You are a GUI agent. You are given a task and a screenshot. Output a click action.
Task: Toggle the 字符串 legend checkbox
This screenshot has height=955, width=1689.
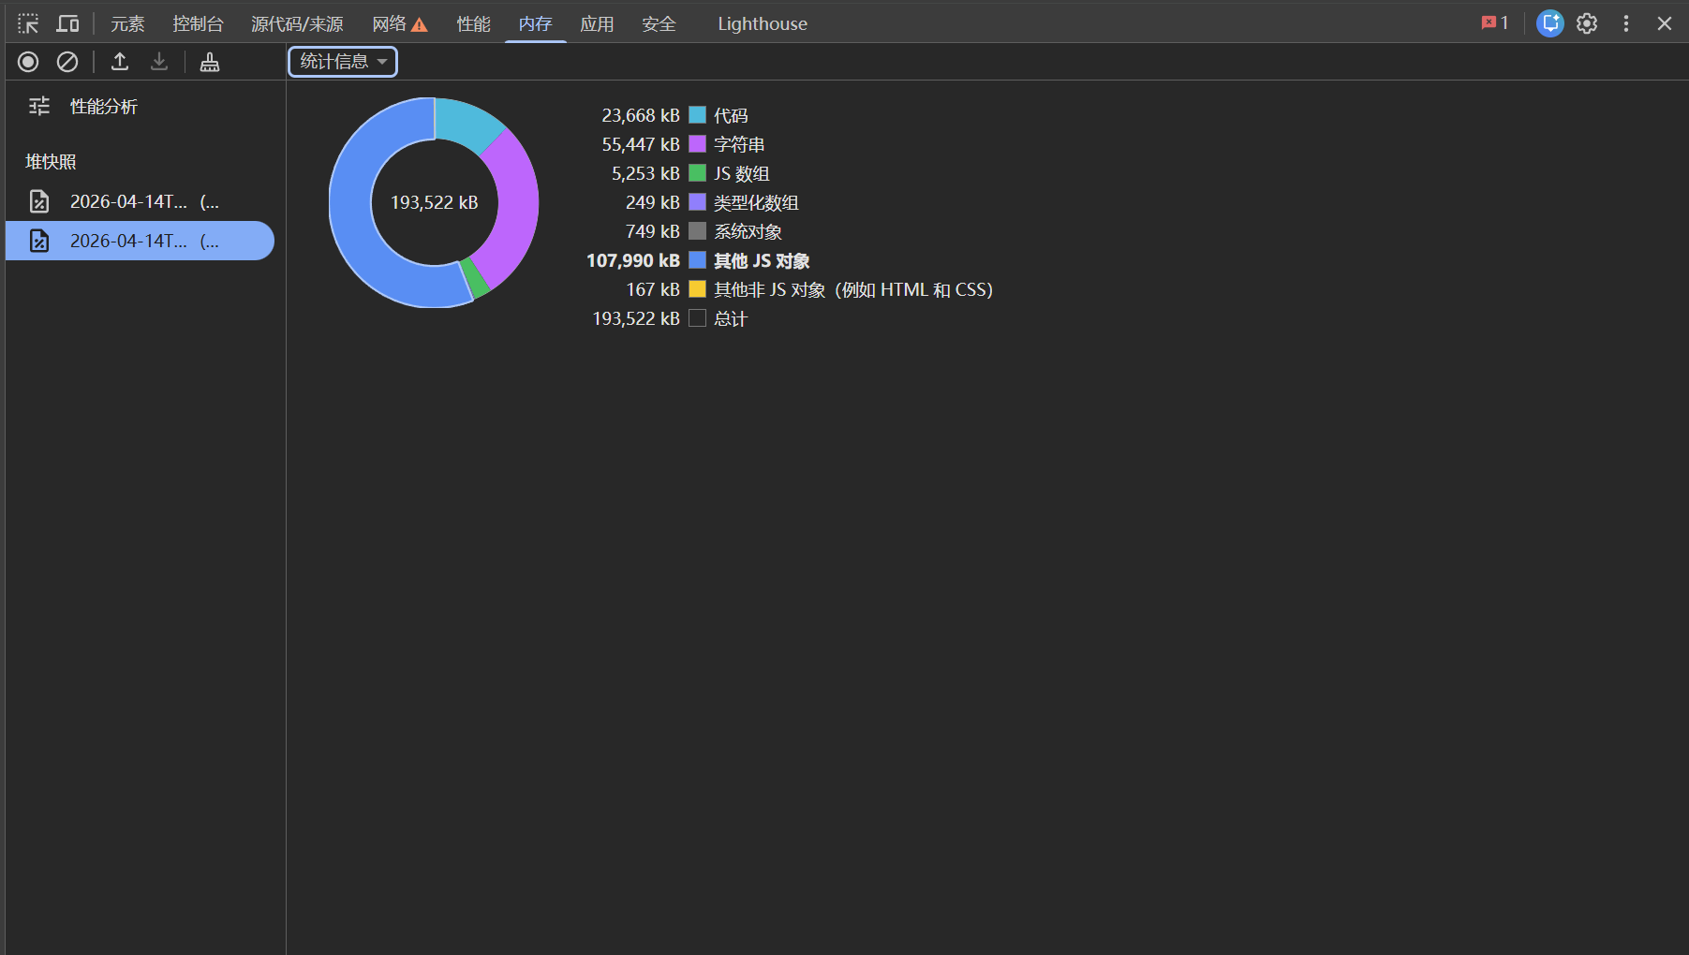click(x=697, y=144)
